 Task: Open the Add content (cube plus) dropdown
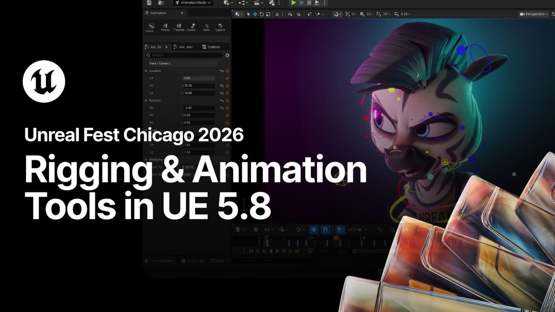[228, 3]
